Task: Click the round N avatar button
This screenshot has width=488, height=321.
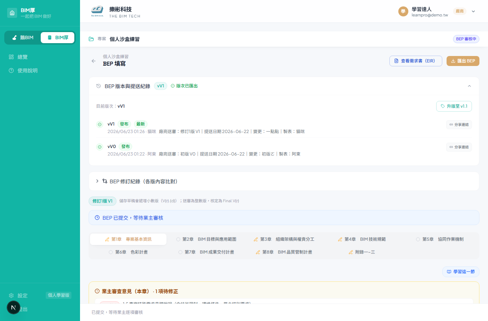Action: coord(14,307)
